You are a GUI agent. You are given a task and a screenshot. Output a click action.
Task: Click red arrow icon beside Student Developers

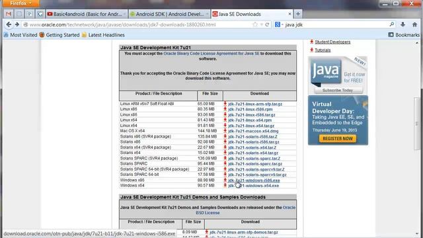click(311, 42)
